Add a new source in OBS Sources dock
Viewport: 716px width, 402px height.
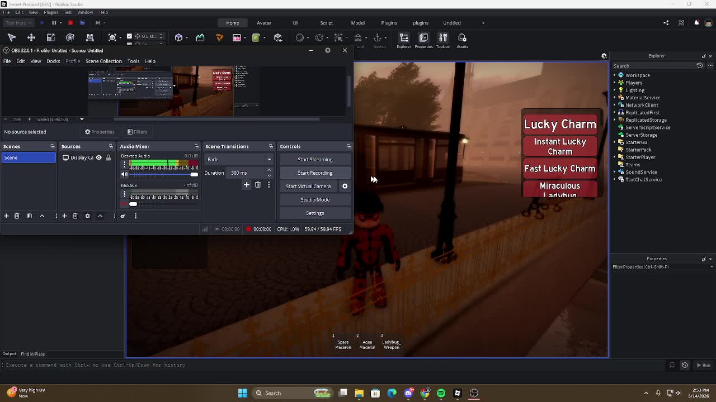(x=64, y=216)
